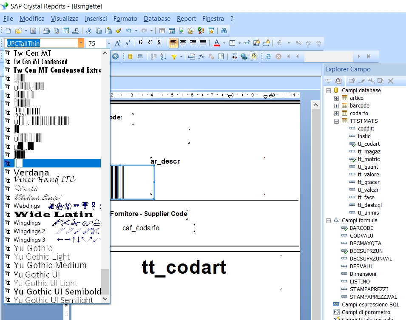Collapse the TTSTMATS table node
This screenshot has width=406, height=320.
tap(336, 121)
